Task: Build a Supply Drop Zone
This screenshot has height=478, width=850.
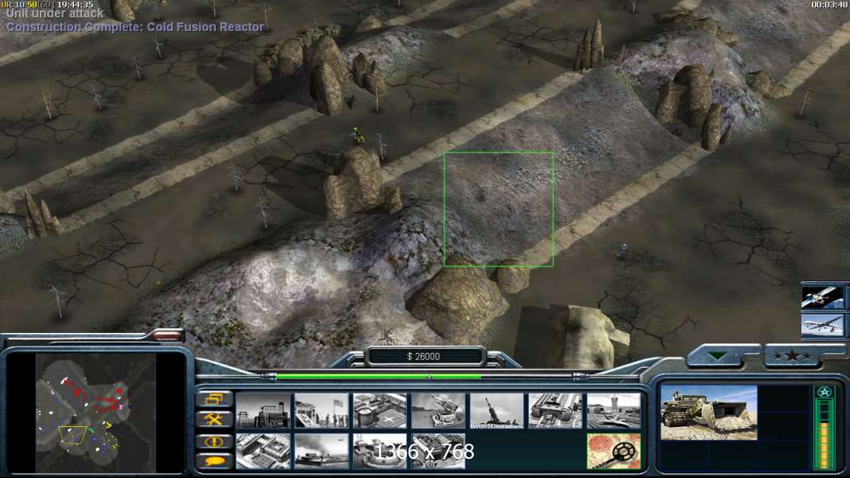Action: coord(322,451)
